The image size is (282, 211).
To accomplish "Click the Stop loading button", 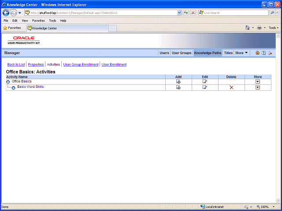I will pyautogui.click(x=193, y=13).
